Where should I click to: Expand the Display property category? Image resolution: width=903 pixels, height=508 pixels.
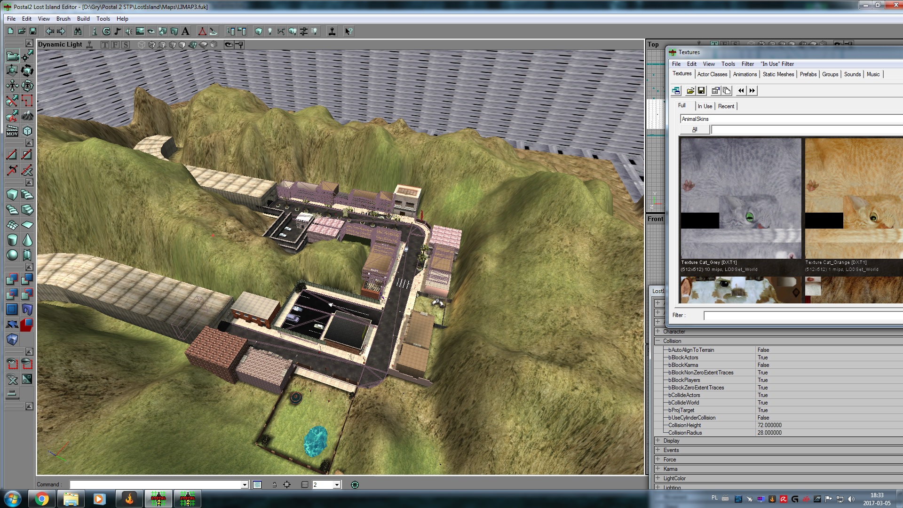coord(658,441)
